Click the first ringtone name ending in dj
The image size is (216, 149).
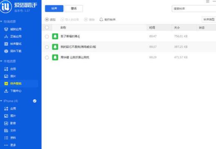[x=70, y=36]
